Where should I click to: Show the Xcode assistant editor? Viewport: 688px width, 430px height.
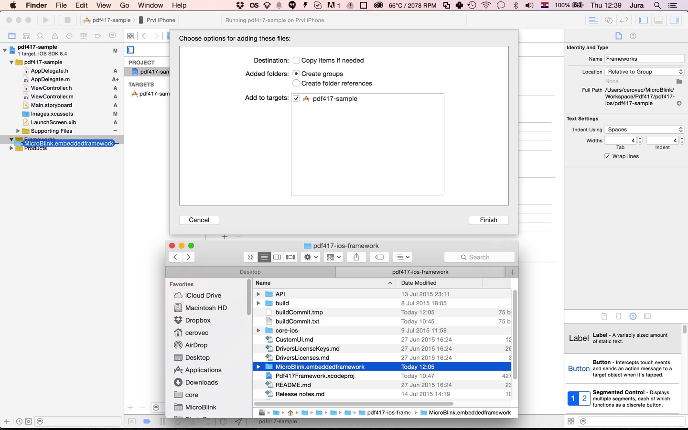(x=609, y=20)
